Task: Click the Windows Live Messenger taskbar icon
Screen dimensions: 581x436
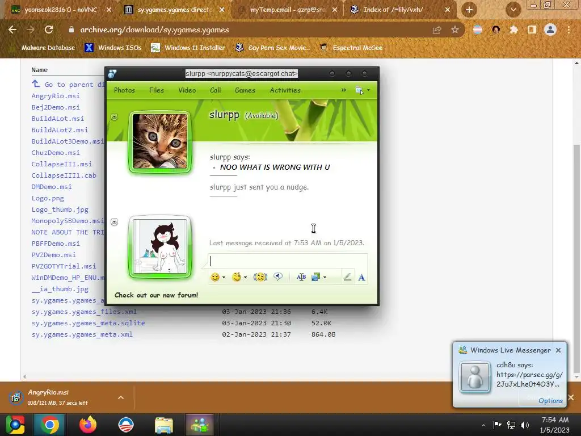Action: coord(200,425)
